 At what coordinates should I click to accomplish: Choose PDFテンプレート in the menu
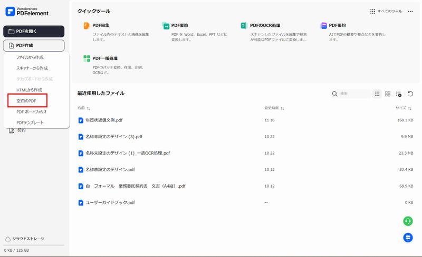click(30, 122)
